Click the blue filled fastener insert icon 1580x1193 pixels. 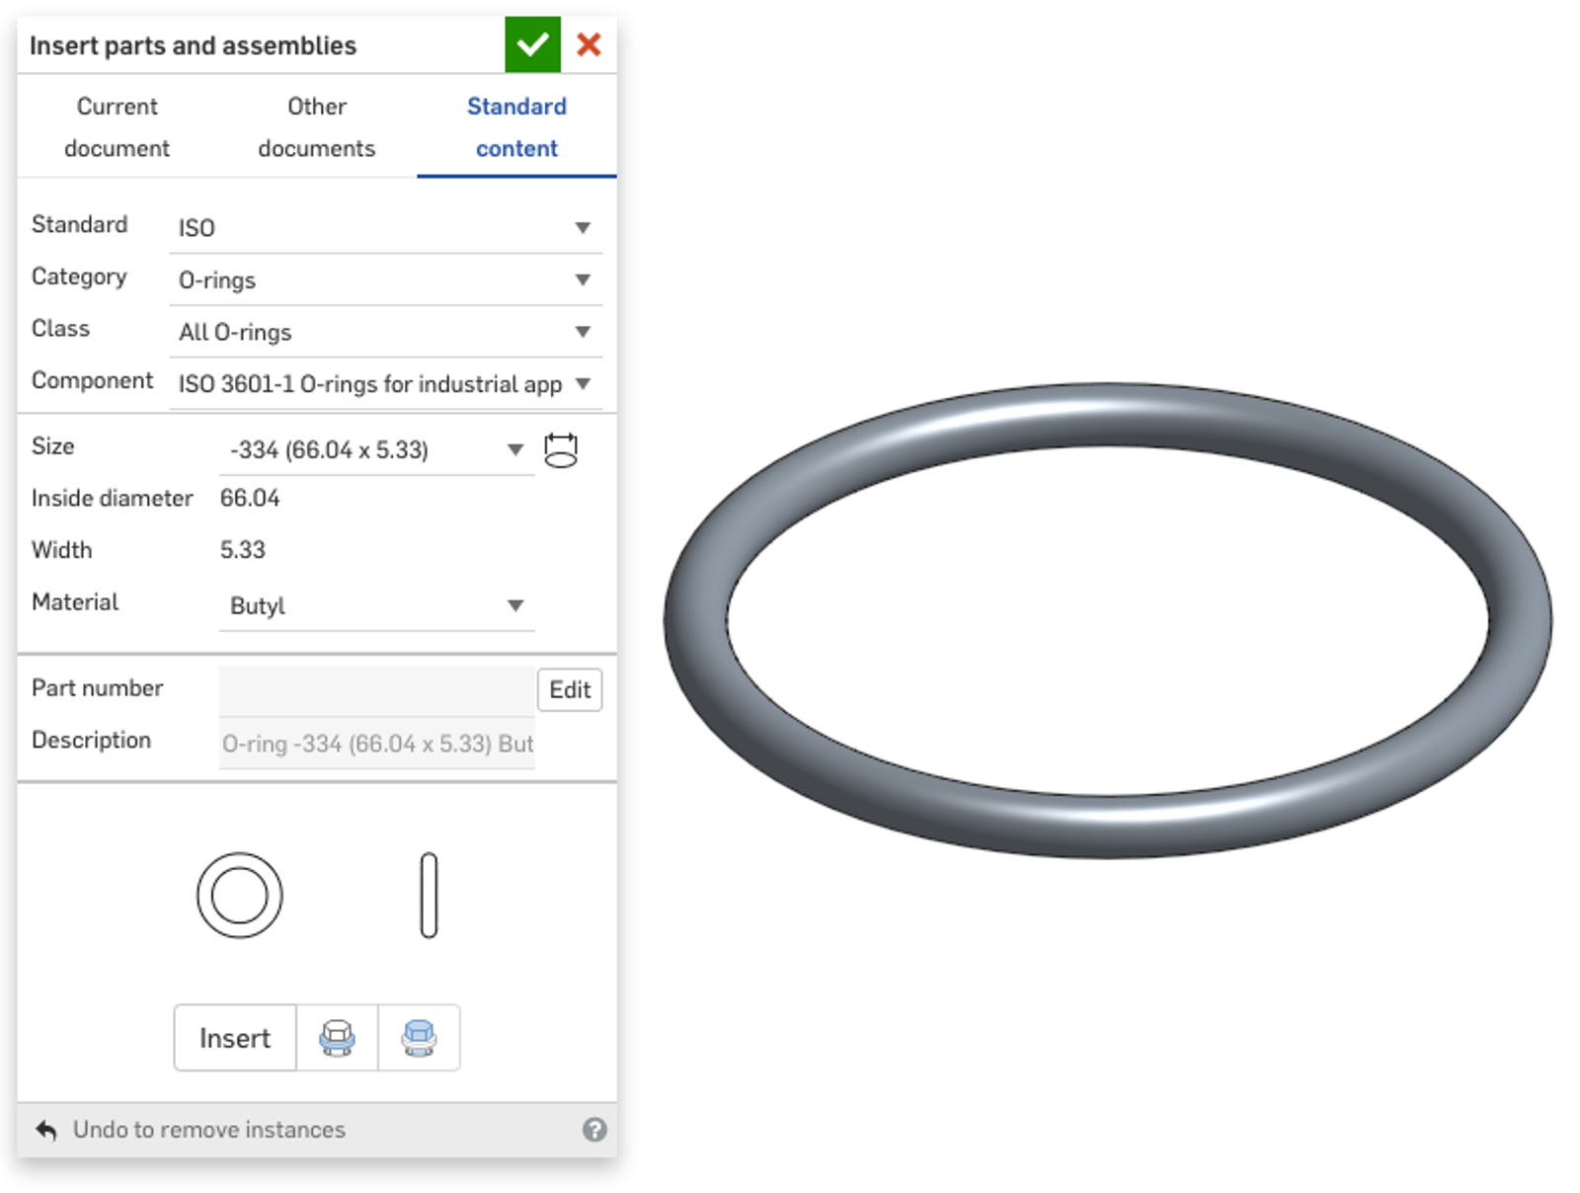pos(419,1038)
